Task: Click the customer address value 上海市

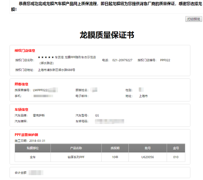Action: coord(143,96)
